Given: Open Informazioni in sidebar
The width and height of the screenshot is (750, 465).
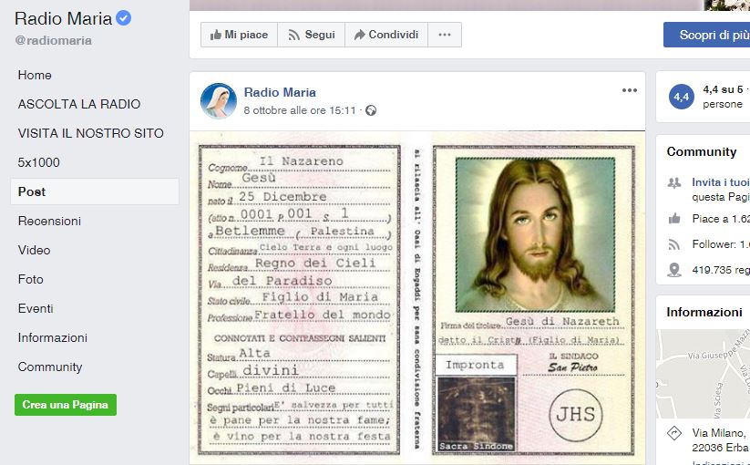Looking at the screenshot, I should (53, 337).
